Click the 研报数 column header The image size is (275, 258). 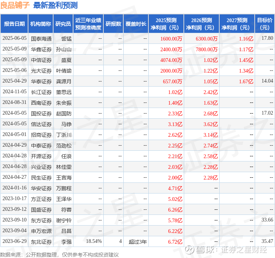[x=113, y=24]
